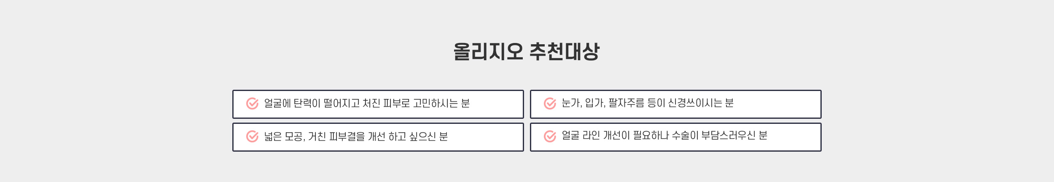
Task: Click the check icon beside 얼굴에 탄력이 떨어지고
Action: [252, 103]
